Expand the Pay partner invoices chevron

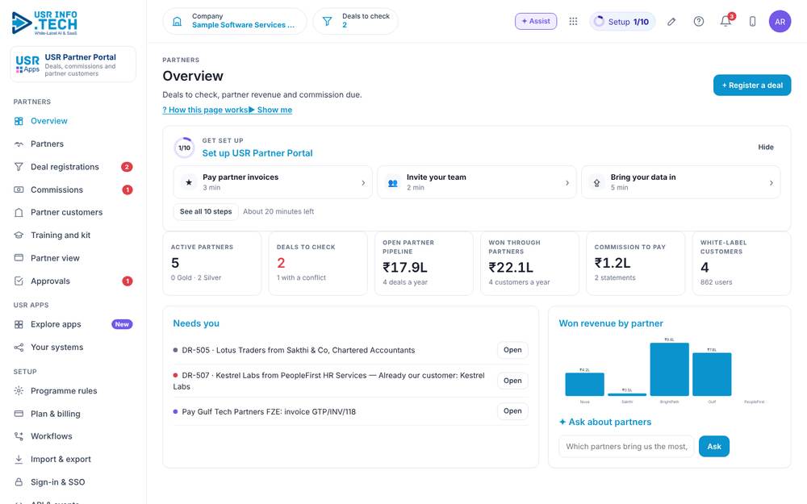(x=363, y=182)
